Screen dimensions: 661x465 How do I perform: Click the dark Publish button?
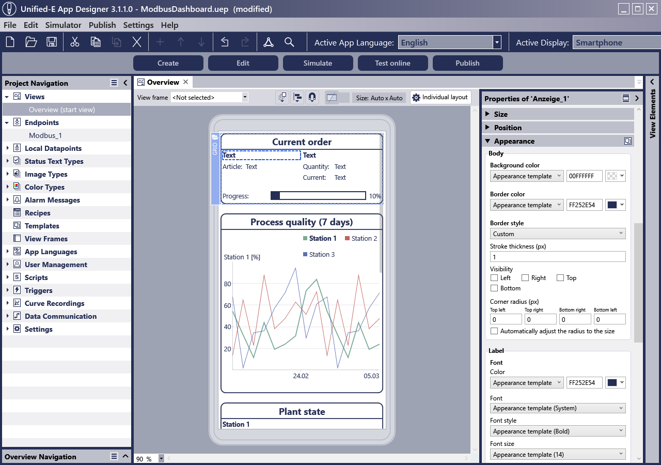tap(468, 63)
